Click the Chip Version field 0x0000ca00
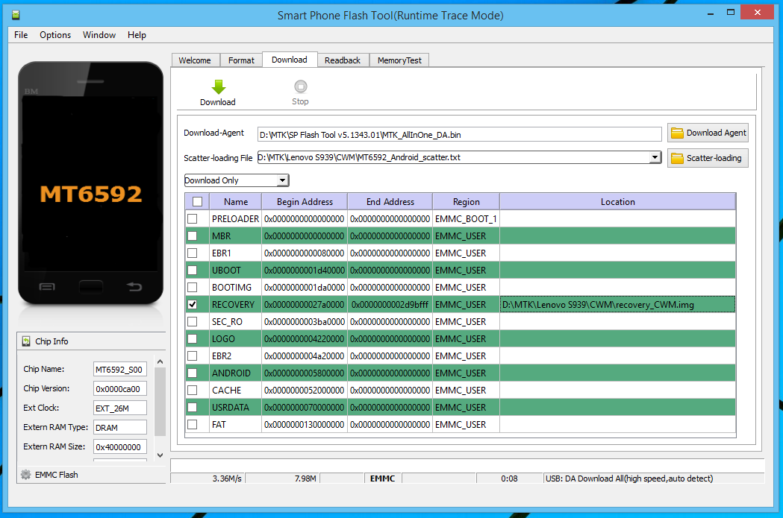The width and height of the screenshot is (783, 518). [x=120, y=389]
